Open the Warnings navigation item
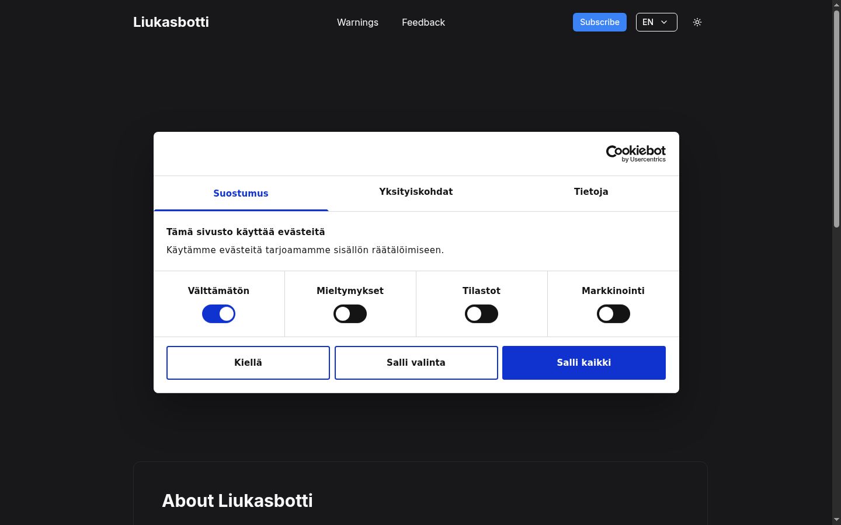Viewport: 841px width, 525px height. pyautogui.click(x=357, y=22)
